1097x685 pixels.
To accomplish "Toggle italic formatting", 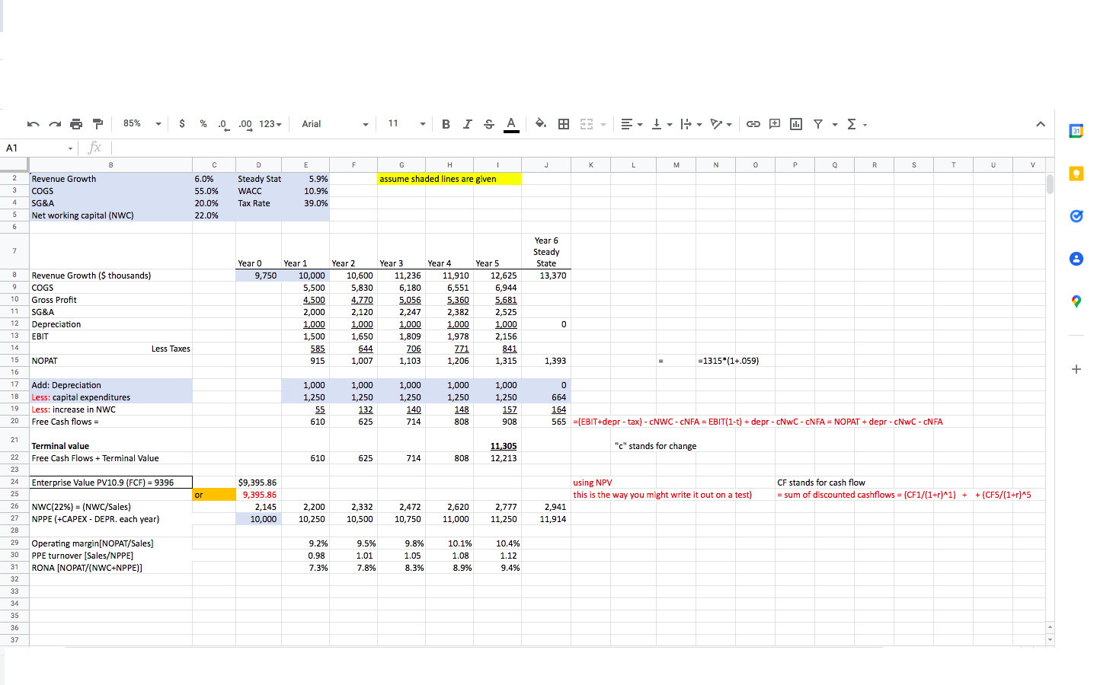I will (x=467, y=123).
